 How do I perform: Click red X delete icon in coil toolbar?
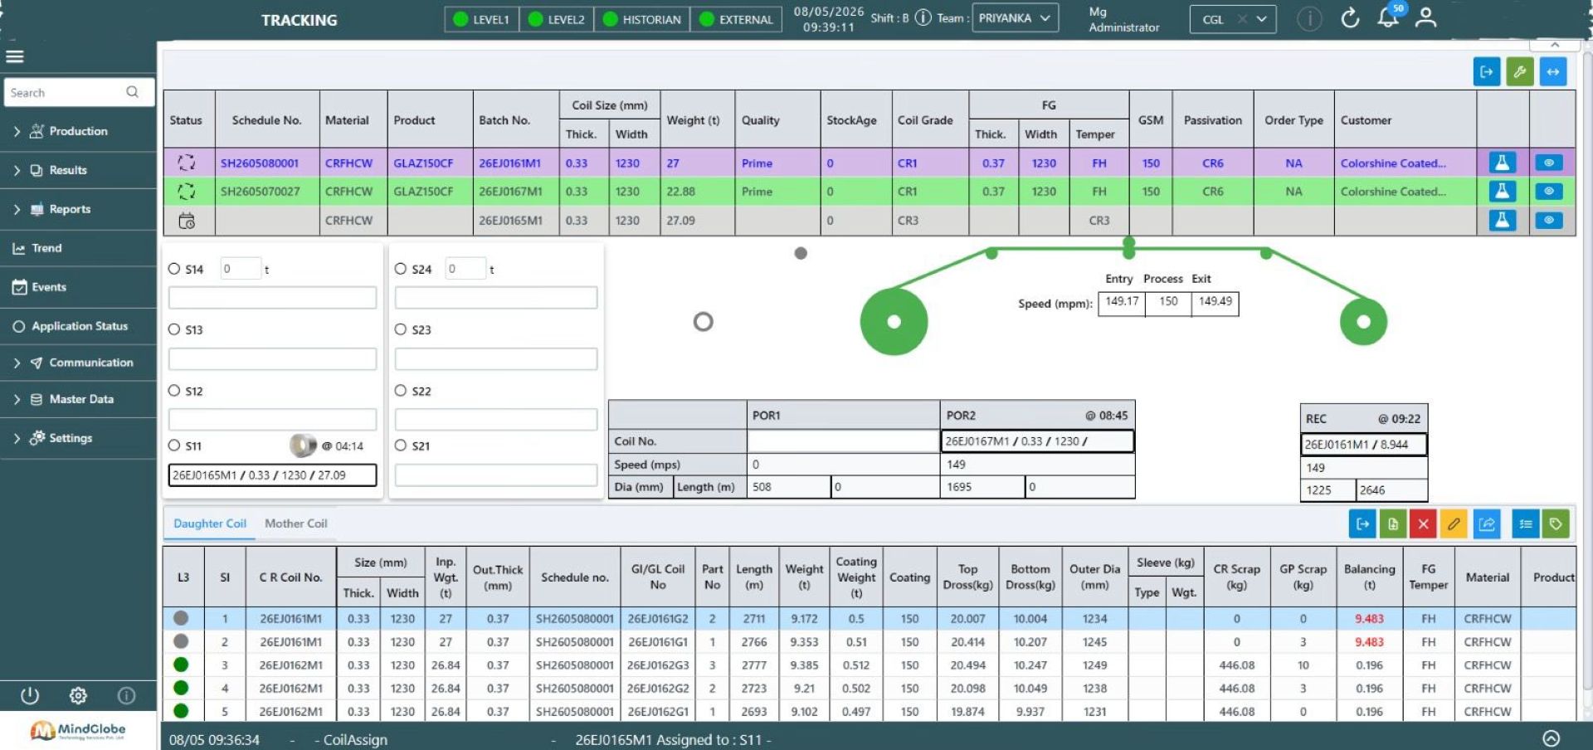1424,524
